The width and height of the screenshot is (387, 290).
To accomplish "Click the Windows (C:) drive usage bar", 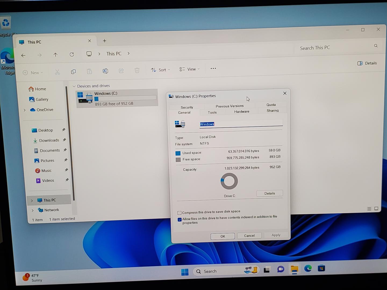I will 125,98.
